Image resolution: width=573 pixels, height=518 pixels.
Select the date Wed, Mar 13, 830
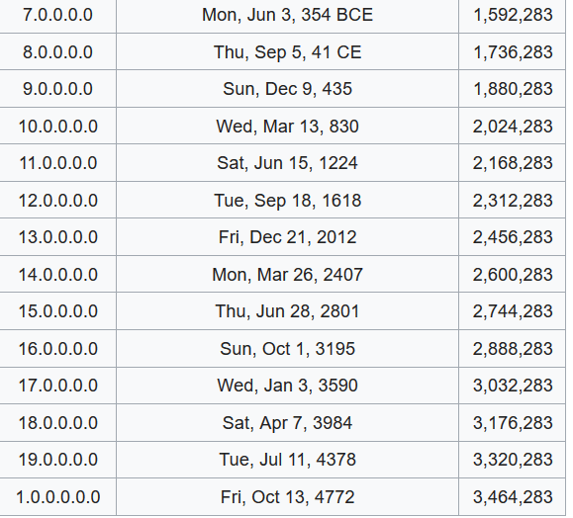tap(287, 127)
